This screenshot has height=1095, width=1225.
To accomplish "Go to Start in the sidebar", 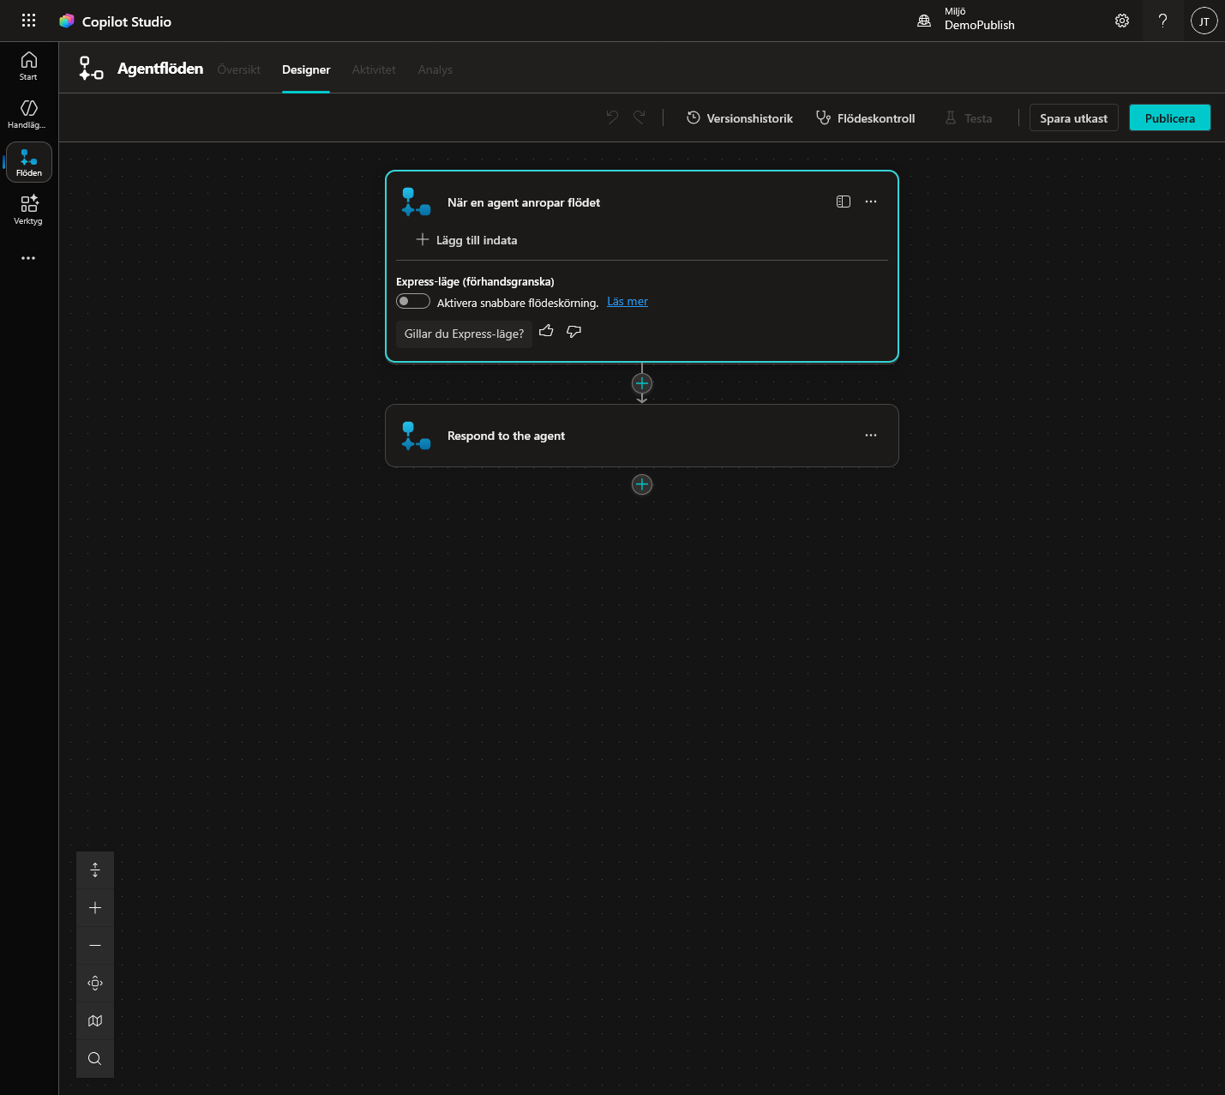I will tap(28, 66).
